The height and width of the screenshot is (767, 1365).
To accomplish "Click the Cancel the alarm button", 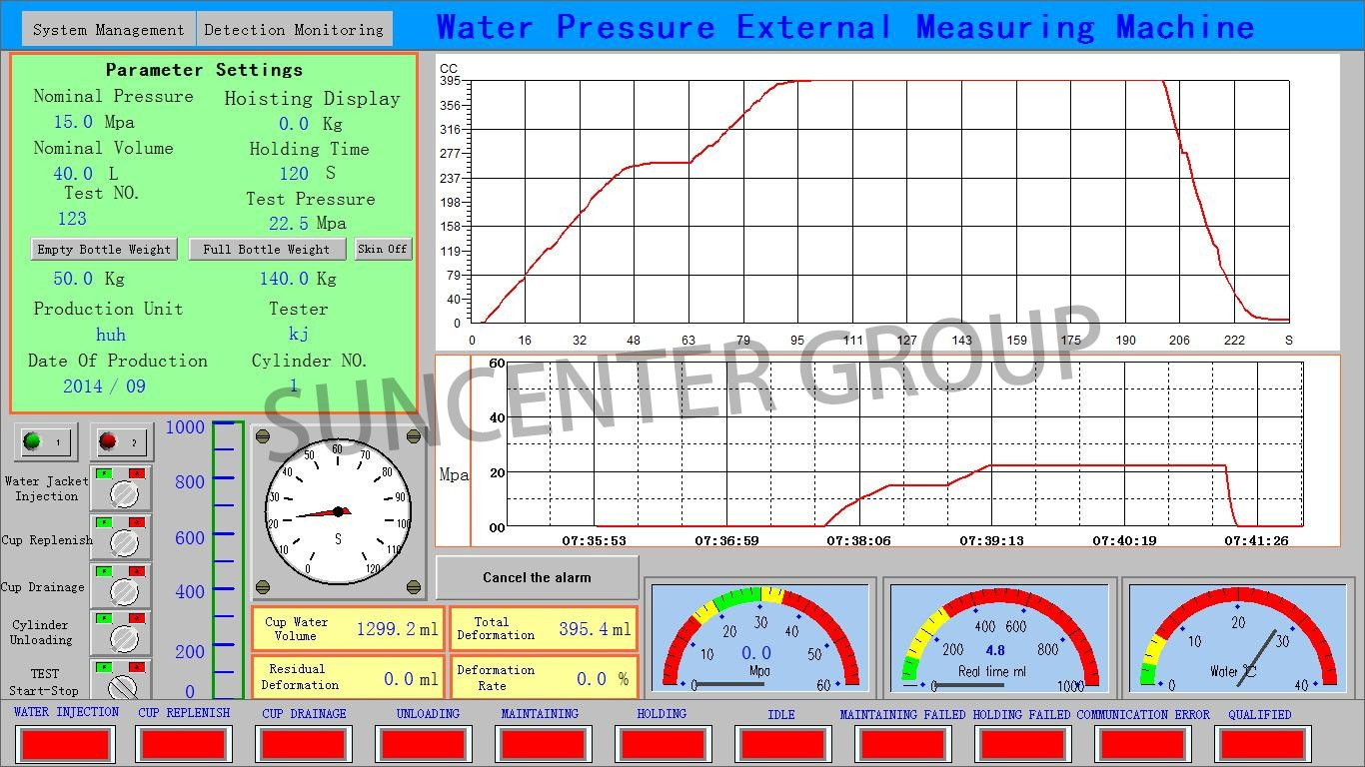I will 537,577.
